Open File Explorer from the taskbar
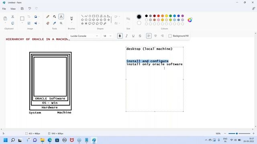257x144 pixels. [43, 140]
